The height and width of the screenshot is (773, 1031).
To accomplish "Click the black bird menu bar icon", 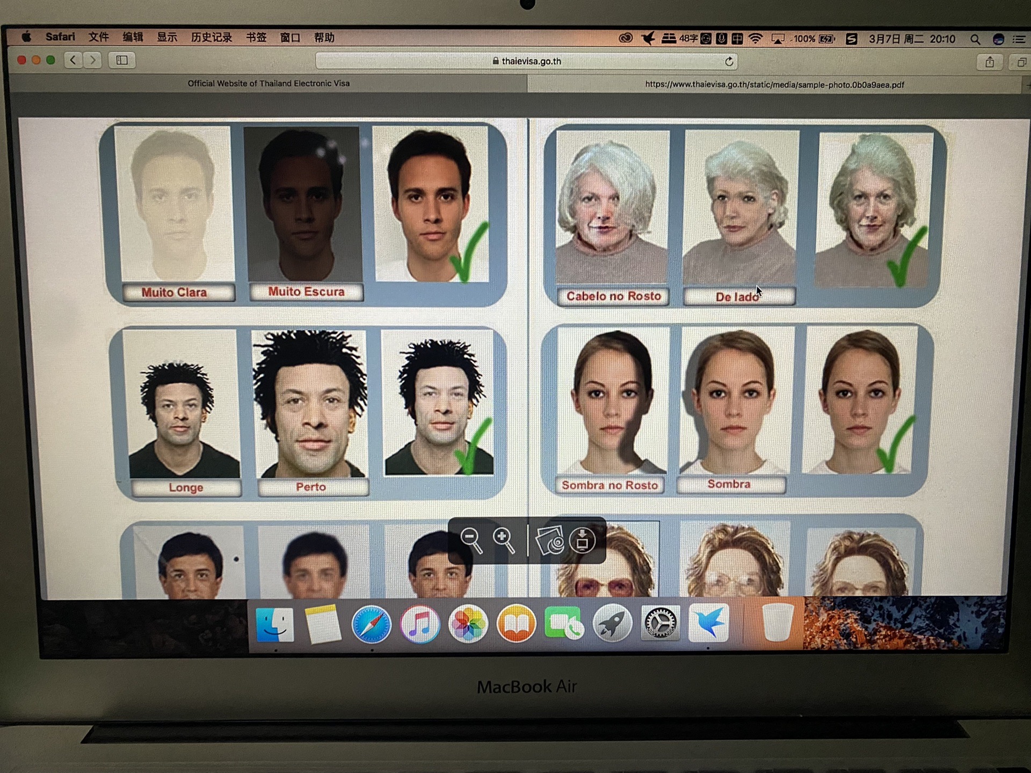I will pyautogui.click(x=648, y=39).
